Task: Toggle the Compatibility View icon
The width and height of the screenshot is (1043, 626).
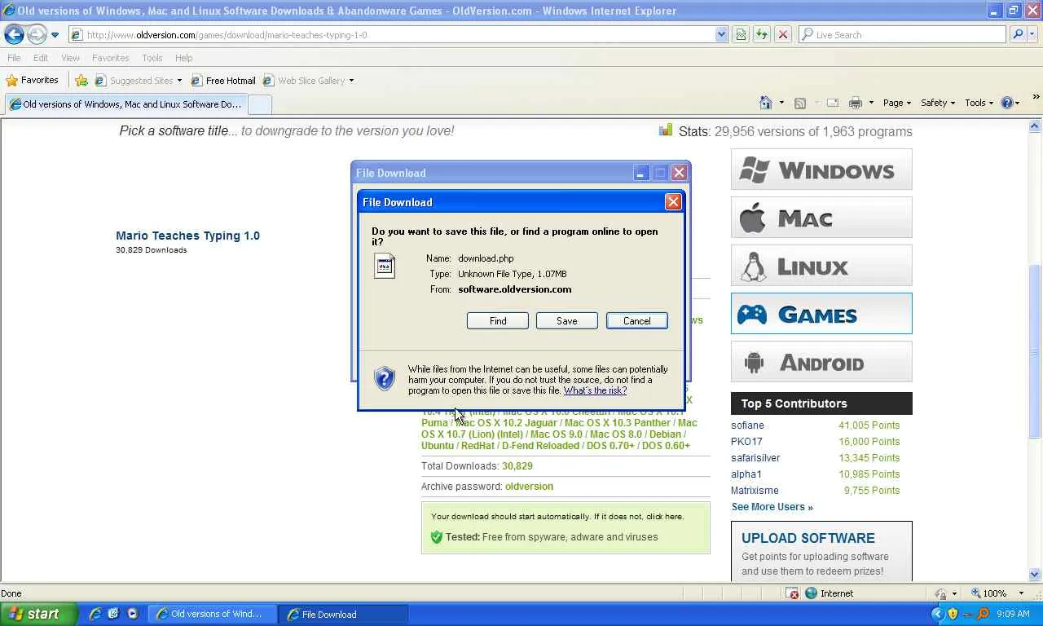Action: click(741, 35)
